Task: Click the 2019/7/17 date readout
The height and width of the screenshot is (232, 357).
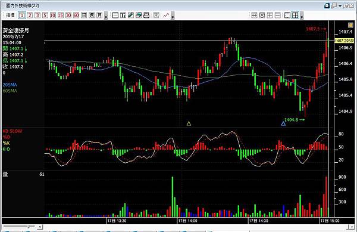Action: click(x=13, y=36)
